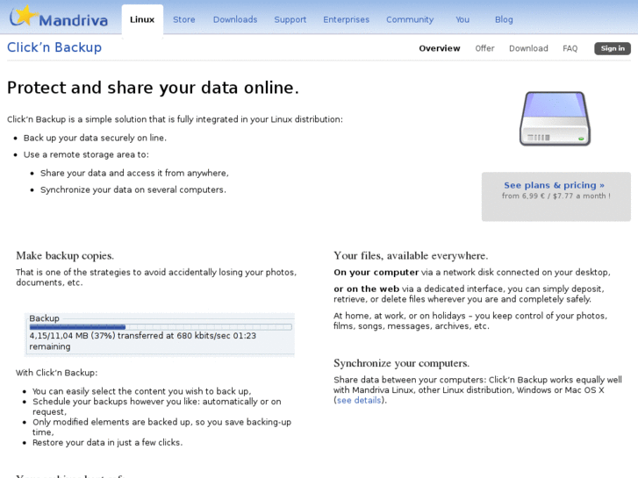The height and width of the screenshot is (478, 638).
Task: Click the 'or on the web' bold text
Action: tap(367, 289)
